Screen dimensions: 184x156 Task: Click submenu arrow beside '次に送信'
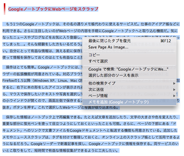(174, 90)
